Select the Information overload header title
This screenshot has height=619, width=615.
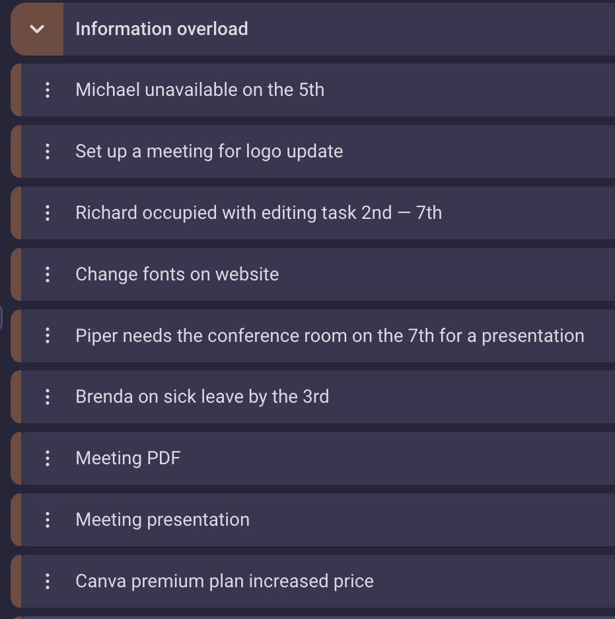162,29
